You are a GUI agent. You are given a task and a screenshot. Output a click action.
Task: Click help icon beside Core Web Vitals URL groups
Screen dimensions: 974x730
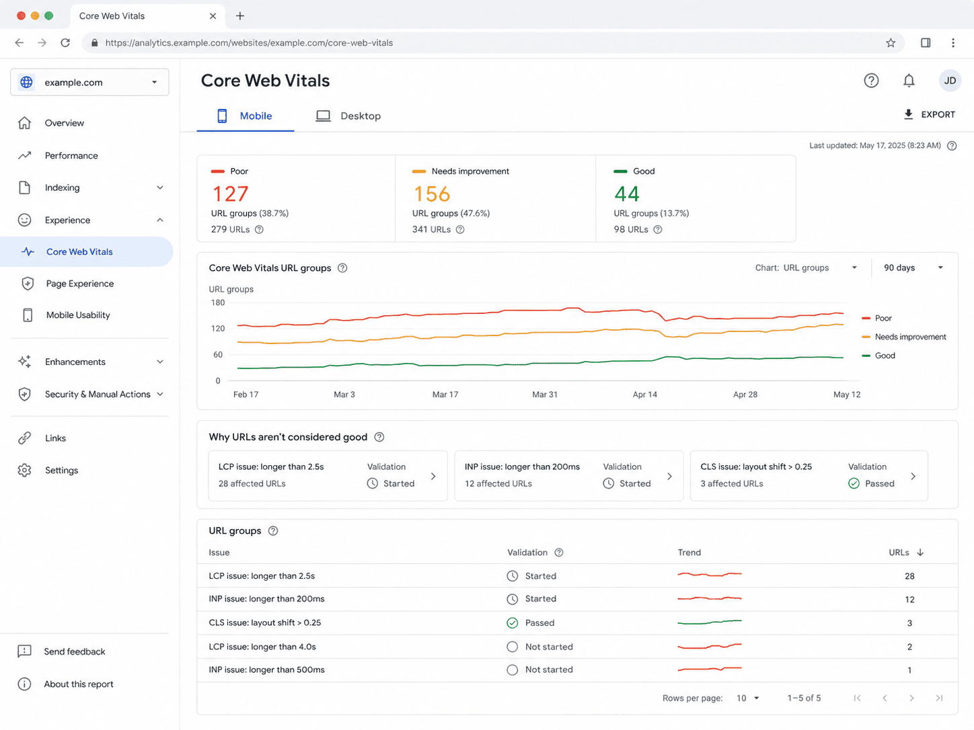(x=342, y=268)
